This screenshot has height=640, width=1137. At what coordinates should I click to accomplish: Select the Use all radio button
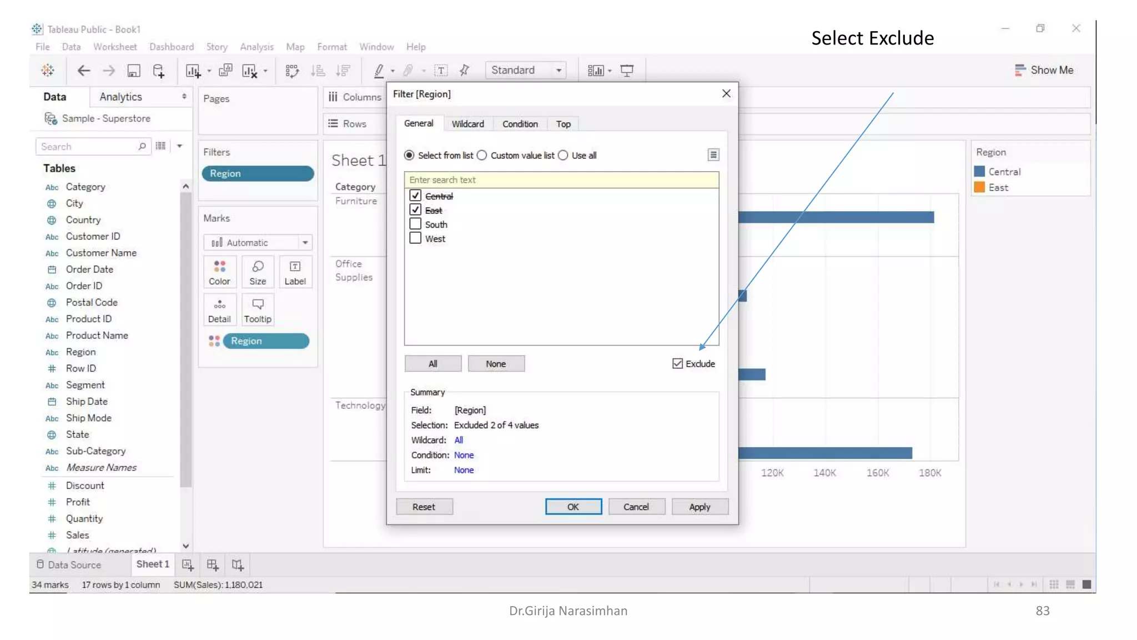click(x=563, y=156)
